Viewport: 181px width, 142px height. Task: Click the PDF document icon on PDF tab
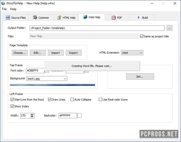(114, 17)
